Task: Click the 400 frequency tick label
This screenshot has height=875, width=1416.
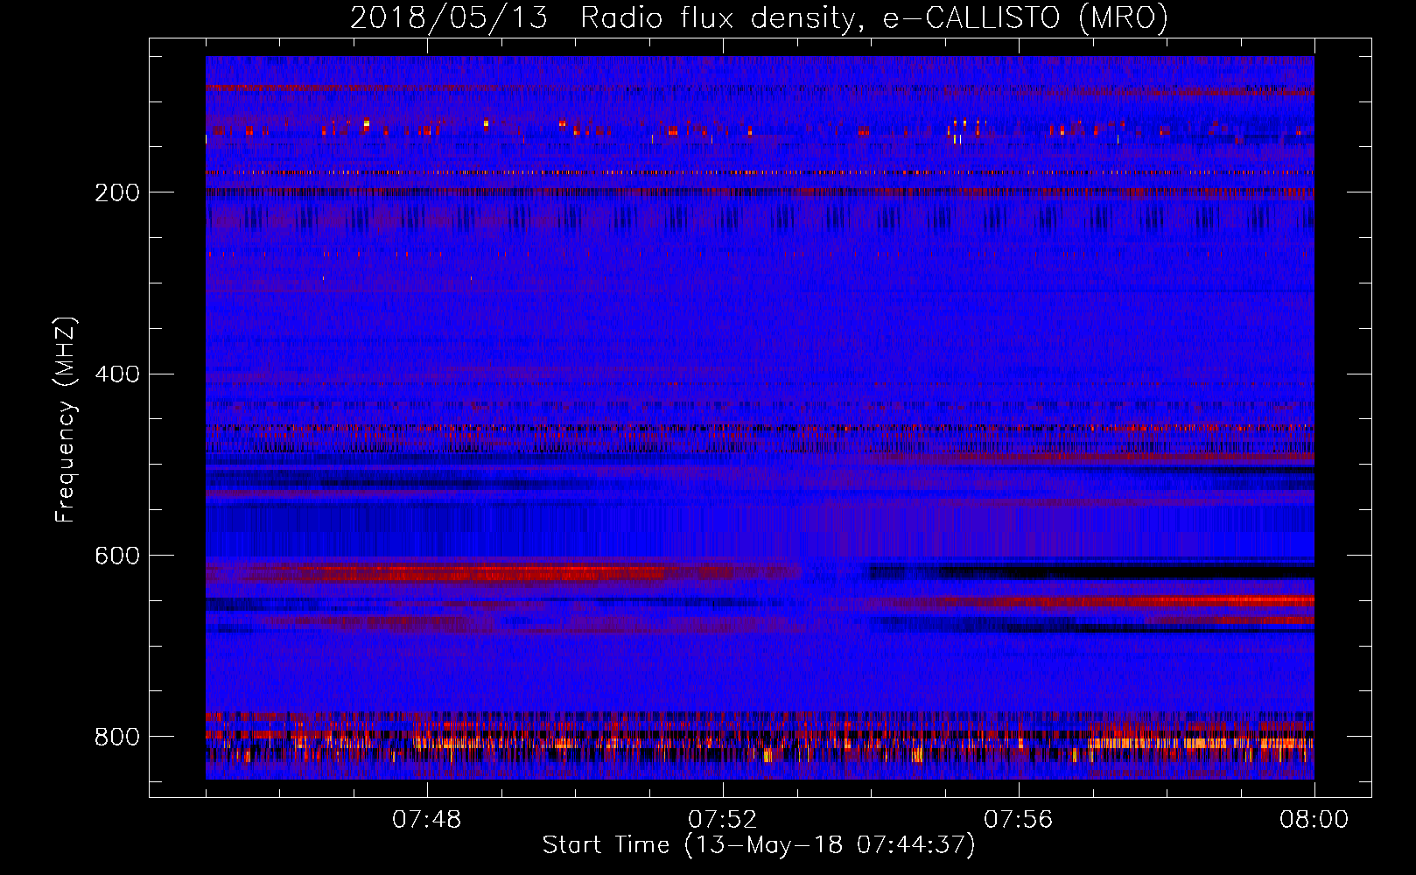Action: click(x=117, y=374)
